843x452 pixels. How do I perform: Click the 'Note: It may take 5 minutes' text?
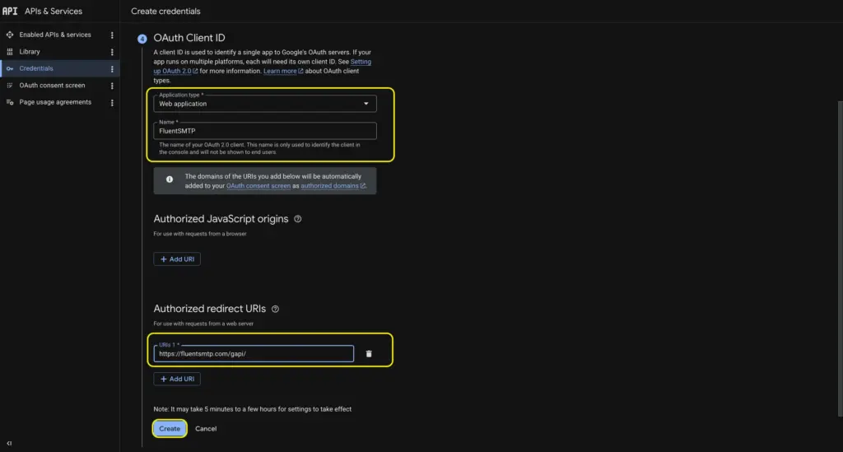[x=252, y=409]
